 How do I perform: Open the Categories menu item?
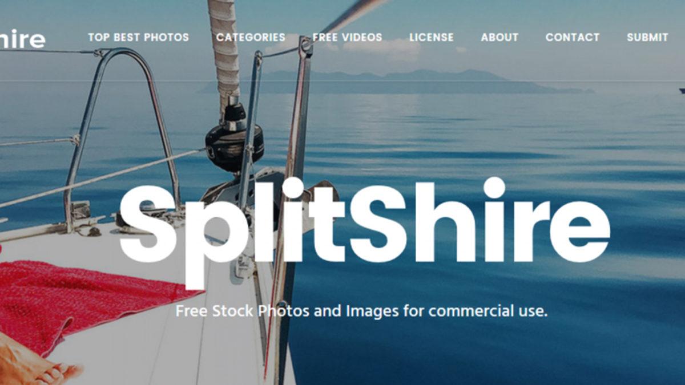251,38
